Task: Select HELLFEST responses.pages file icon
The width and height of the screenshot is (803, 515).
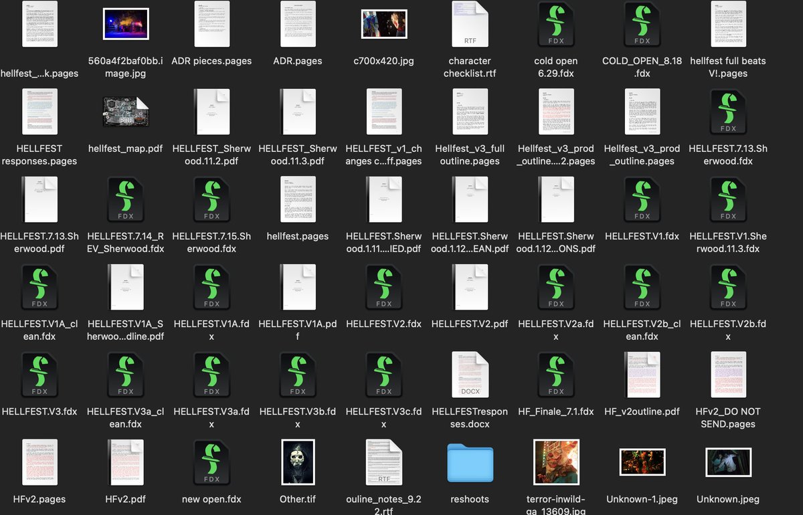Action: [40, 112]
